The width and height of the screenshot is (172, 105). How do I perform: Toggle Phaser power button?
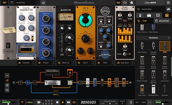39,63
